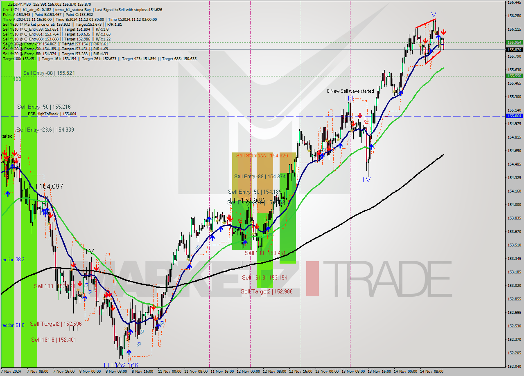Click the 'FSB-HighToBreak | 155.064' label
Viewport: 524px width, 376px height.
coord(52,114)
